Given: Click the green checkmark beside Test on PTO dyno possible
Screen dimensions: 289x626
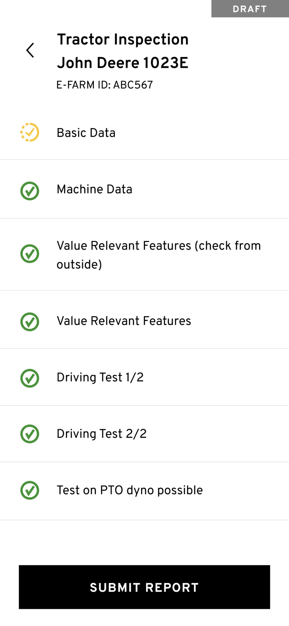Looking at the screenshot, I should tap(30, 490).
